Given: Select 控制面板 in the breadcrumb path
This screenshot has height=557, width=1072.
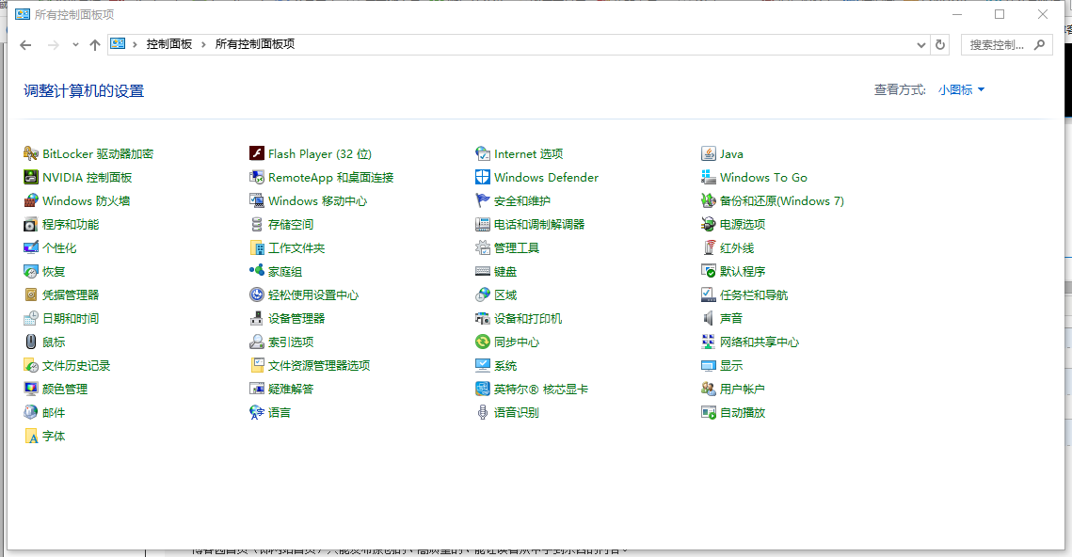Looking at the screenshot, I should click(x=168, y=44).
